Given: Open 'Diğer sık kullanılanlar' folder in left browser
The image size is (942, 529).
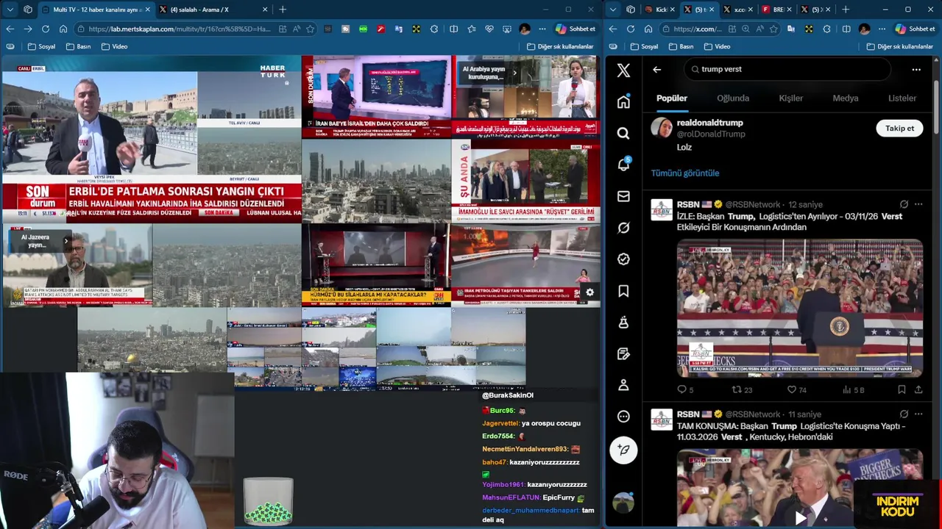Looking at the screenshot, I should (559, 46).
